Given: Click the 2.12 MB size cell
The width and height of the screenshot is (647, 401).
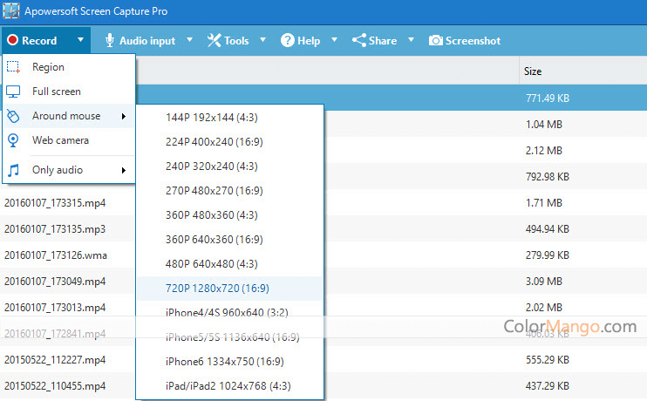Looking at the screenshot, I should coord(544,151).
